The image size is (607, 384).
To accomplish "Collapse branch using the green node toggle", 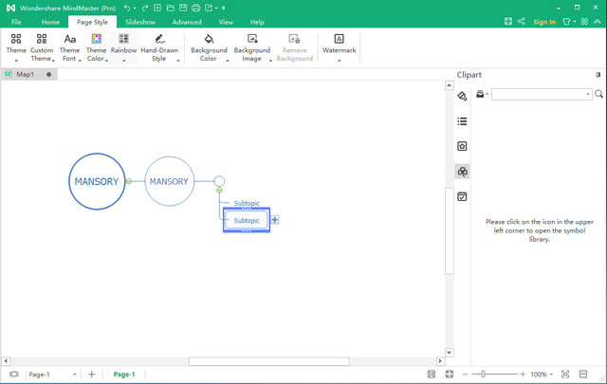I will tap(129, 181).
